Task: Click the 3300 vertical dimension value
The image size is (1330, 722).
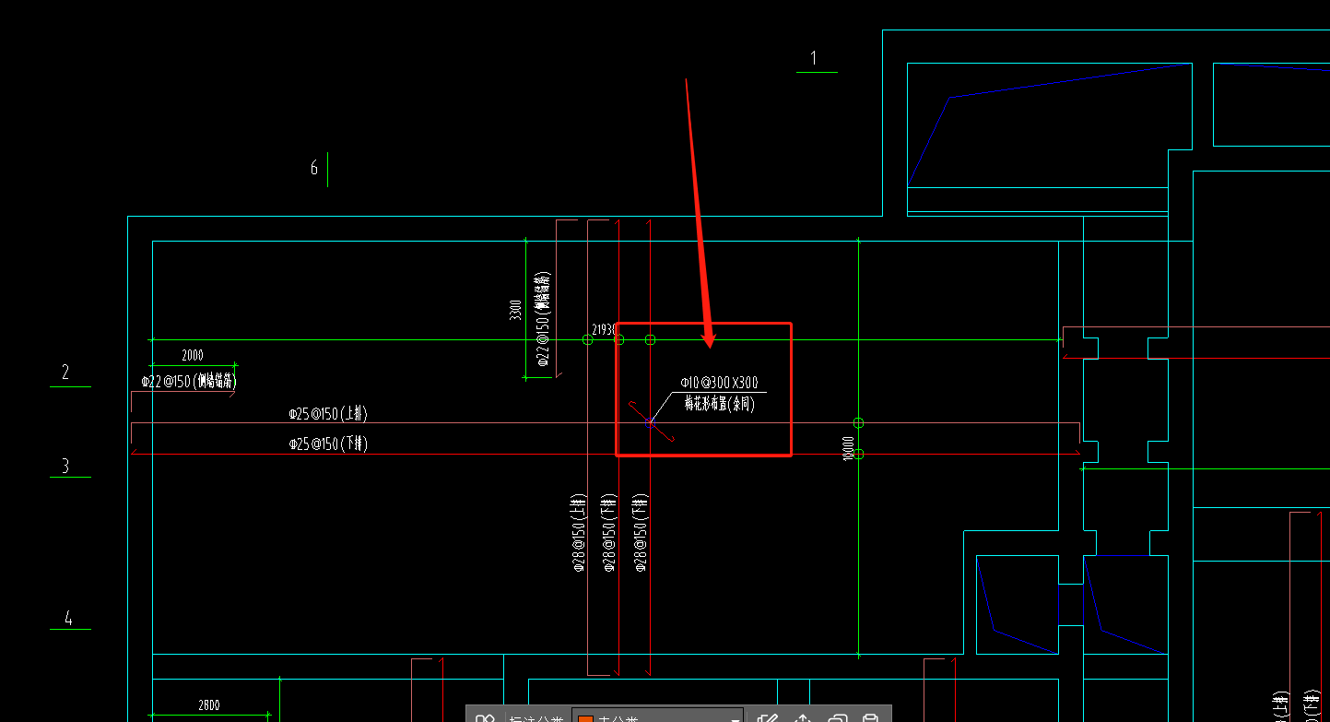Action: coord(515,310)
